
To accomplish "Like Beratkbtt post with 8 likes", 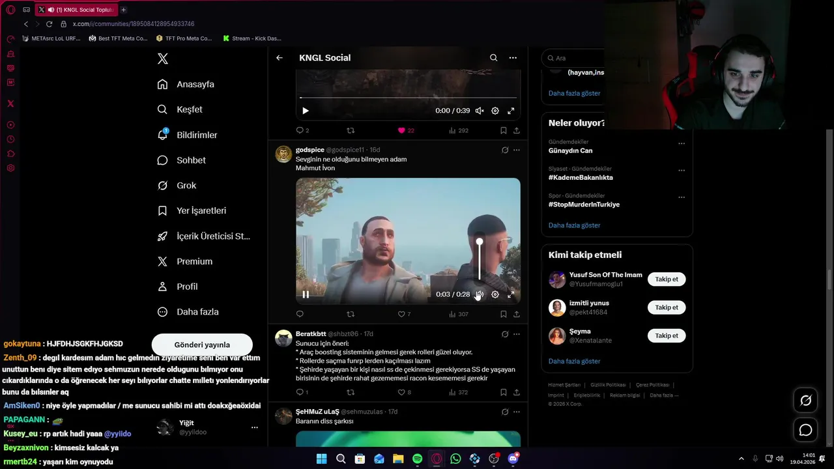I will coord(405,392).
